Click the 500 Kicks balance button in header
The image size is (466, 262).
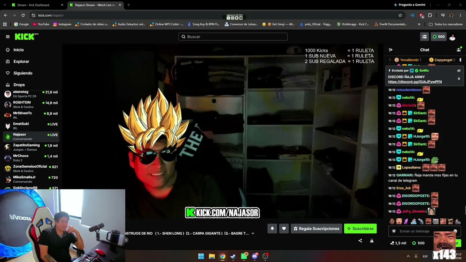coord(439,37)
